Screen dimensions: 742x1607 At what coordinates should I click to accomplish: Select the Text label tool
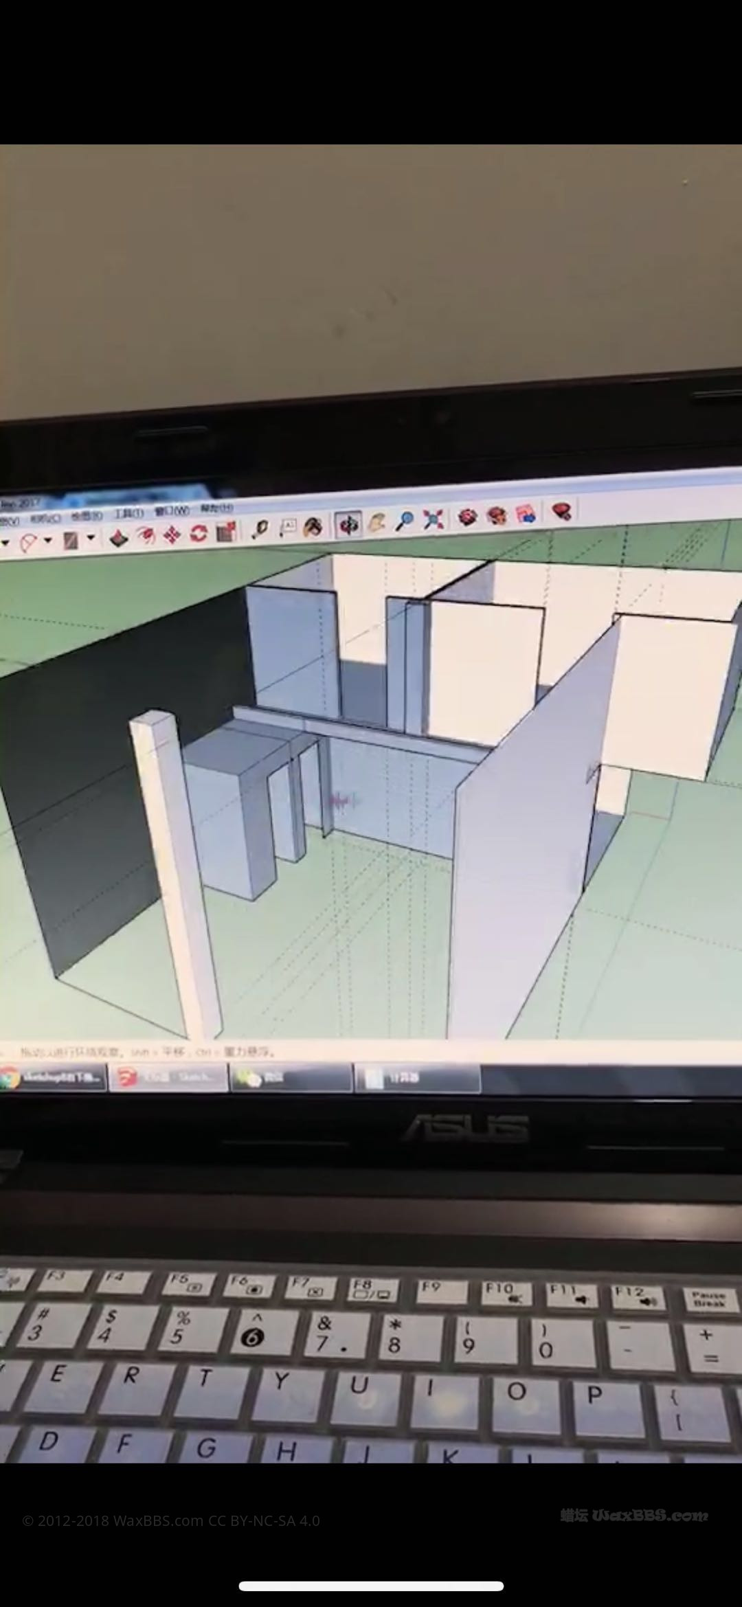tap(287, 528)
